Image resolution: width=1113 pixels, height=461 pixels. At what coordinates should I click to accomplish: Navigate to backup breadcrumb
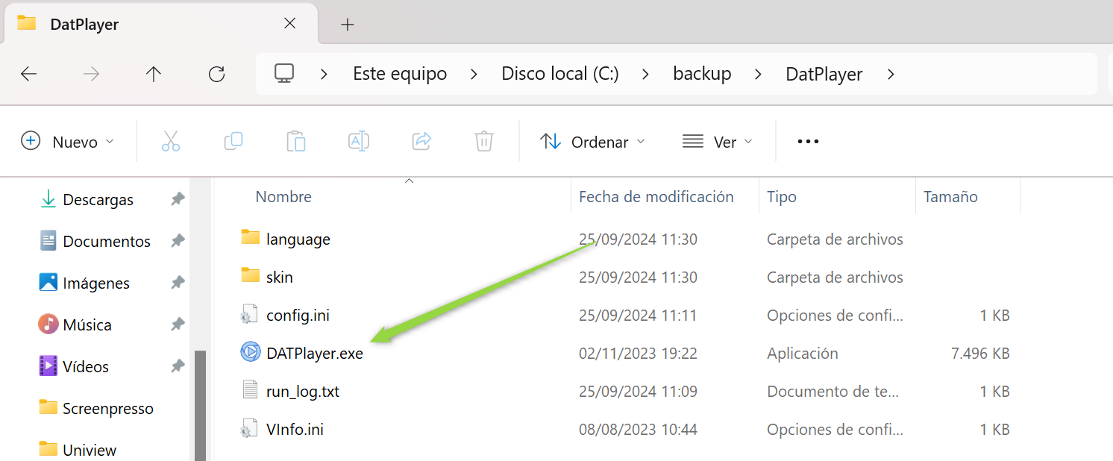(x=702, y=75)
